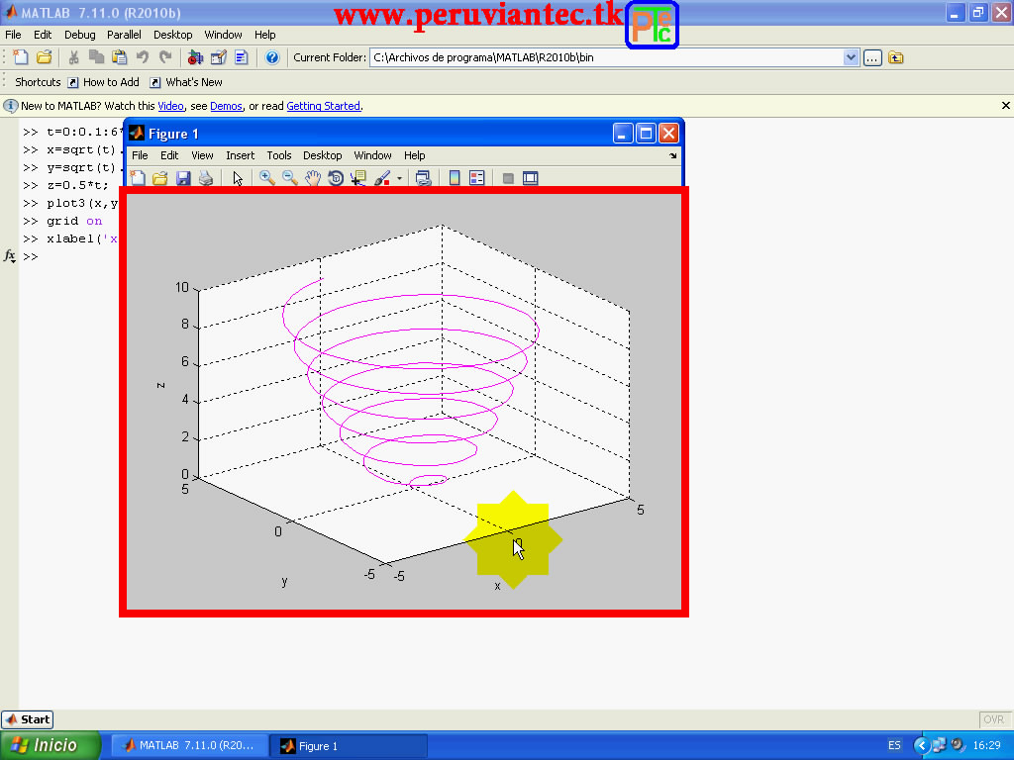The image size is (1014, 760).
Task: Activate the Brush/Select Data tool
Action: tap(383, 178)
